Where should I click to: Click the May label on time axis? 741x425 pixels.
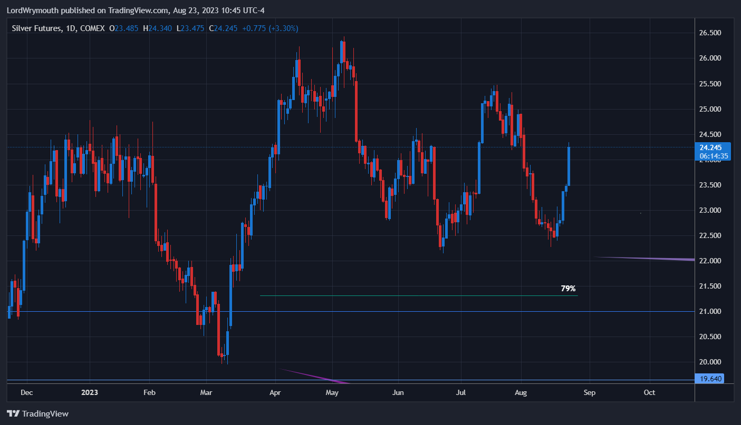(x=332, y=392)
